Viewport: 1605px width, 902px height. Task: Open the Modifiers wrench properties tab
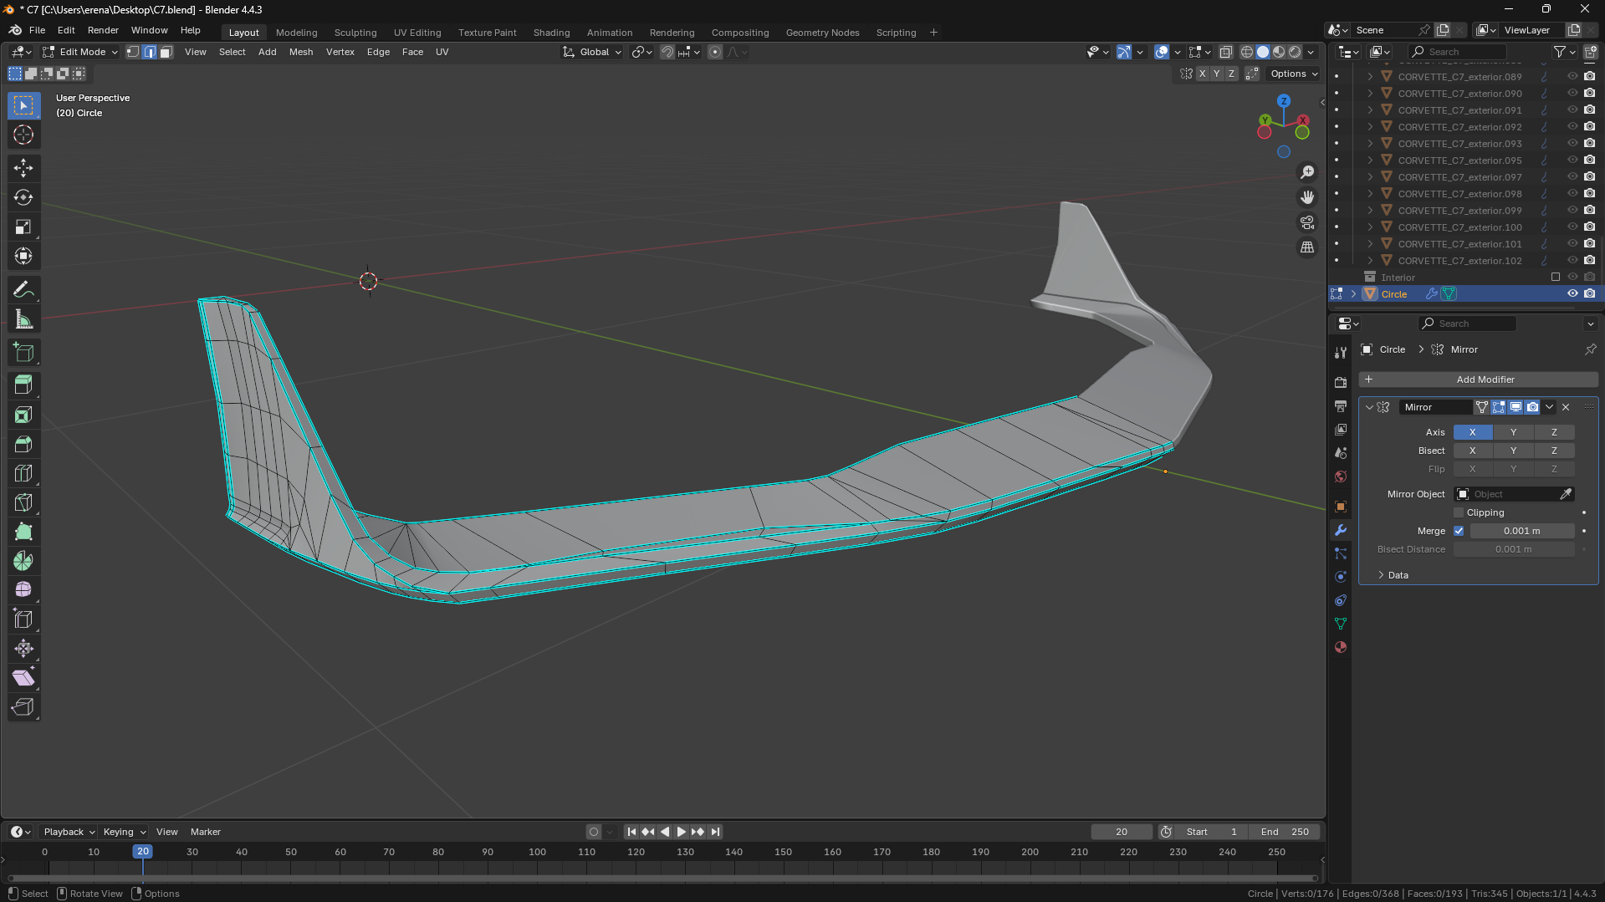1341,530
